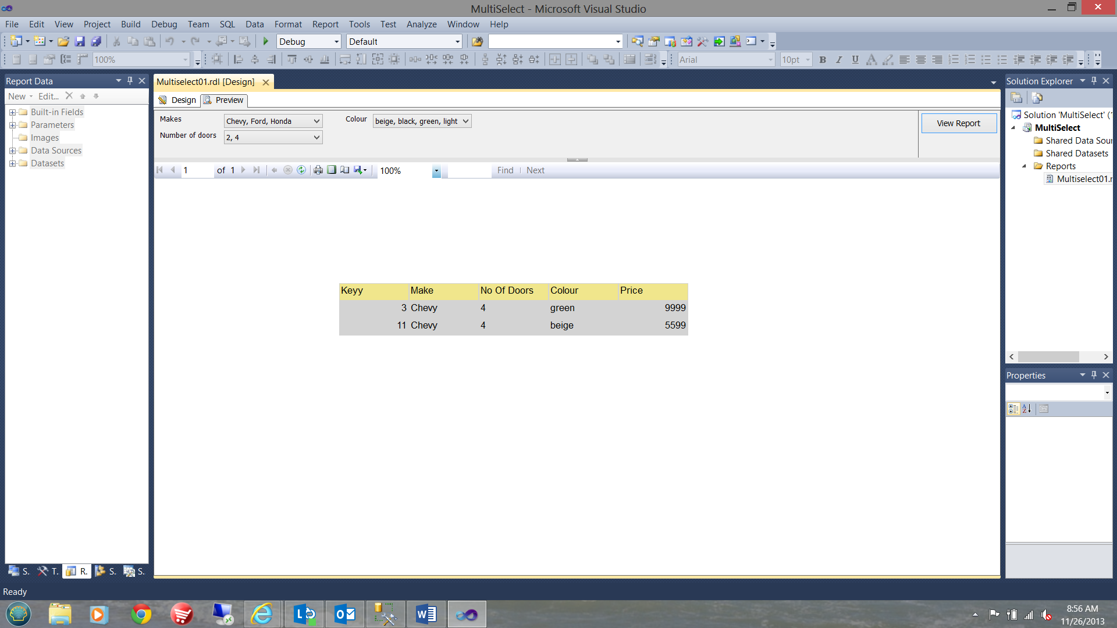
Task: Click the Open File folder icon
Action: coord(63,41)
